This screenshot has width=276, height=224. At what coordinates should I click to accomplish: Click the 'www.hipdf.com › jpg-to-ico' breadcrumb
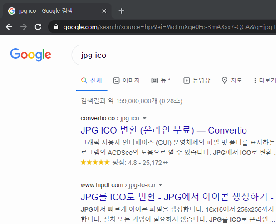coord(118,185)
